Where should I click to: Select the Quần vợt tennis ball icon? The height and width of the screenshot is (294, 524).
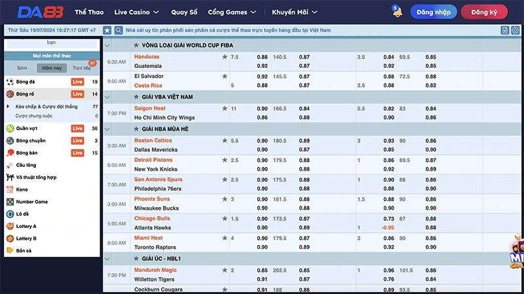point(10,128)
